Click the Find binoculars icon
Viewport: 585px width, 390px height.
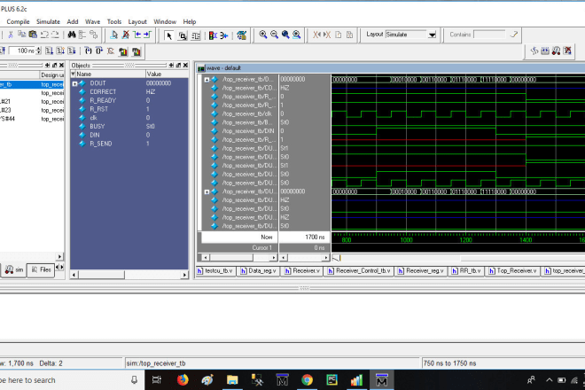71,35
